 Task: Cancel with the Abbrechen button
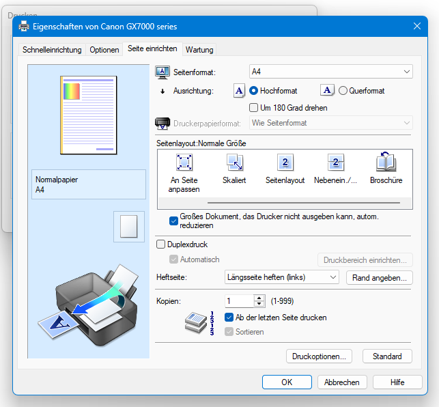tap(342, 382)
